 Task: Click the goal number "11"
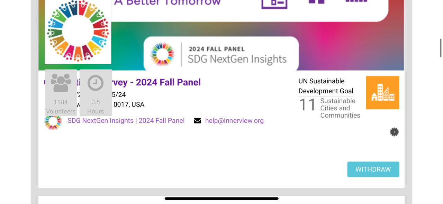click(x=307, y=105)
